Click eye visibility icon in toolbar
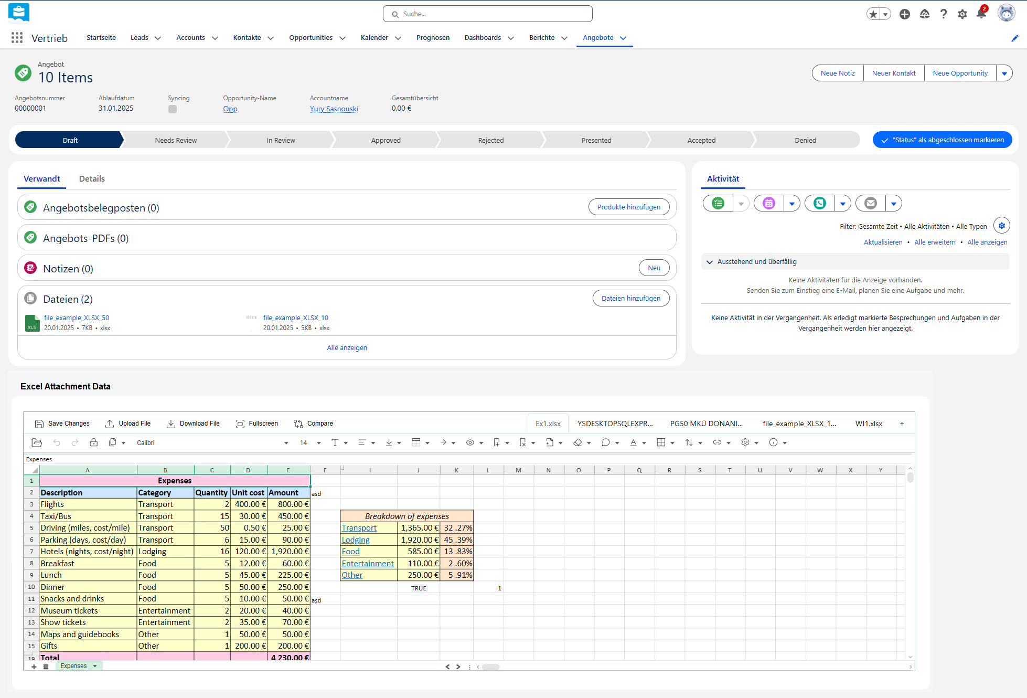Screen dimensions: 1027x698 click(470, 442)
